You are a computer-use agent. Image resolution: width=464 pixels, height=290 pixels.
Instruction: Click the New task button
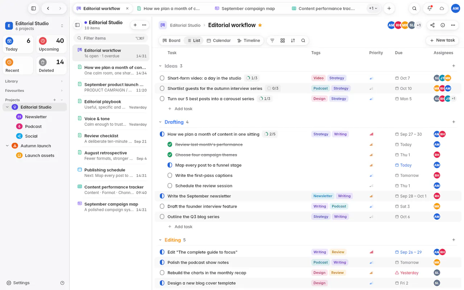click(442, 40)
